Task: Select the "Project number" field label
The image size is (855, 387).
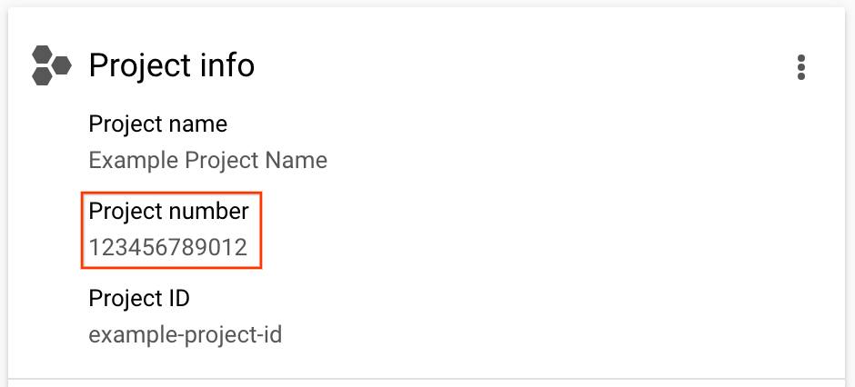Action: tap(168, 212)
